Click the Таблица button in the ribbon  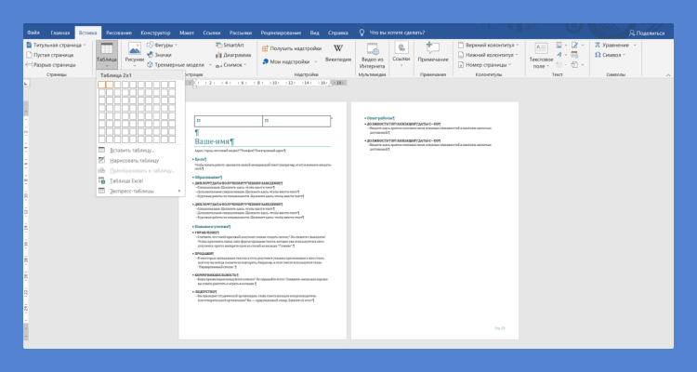click(107, 53)
